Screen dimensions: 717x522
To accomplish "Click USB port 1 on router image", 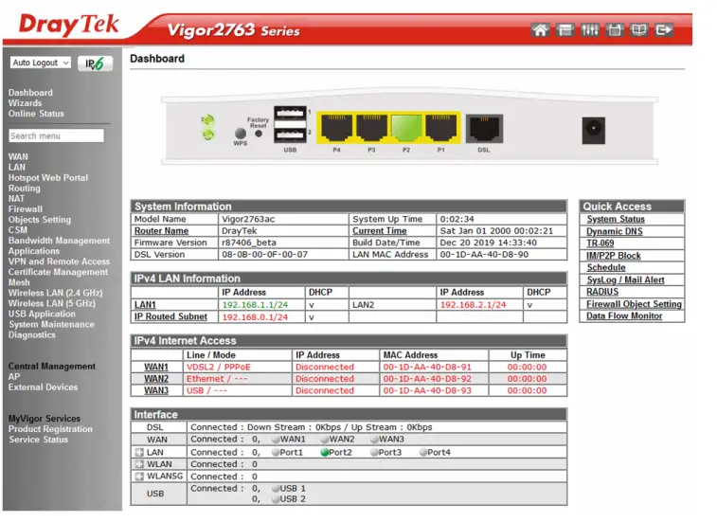I will coord(290,112).
